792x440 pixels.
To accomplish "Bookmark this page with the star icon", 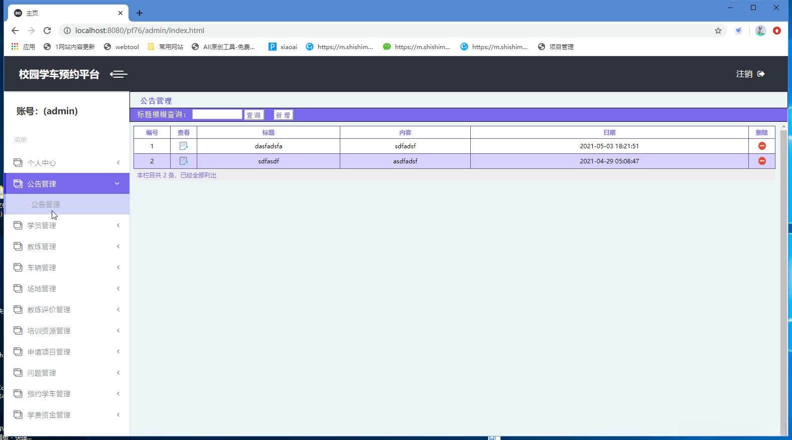I will [x=718, y=31].
